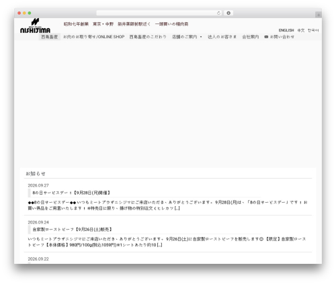Click the round button beside the address bar
Viewport: 336px width, 284px height.
tap(228, 13)
